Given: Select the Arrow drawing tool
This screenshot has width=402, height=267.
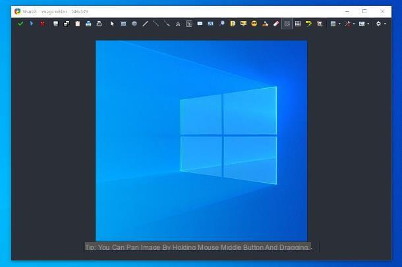Looking at the screenshot, I should (167, 24).
